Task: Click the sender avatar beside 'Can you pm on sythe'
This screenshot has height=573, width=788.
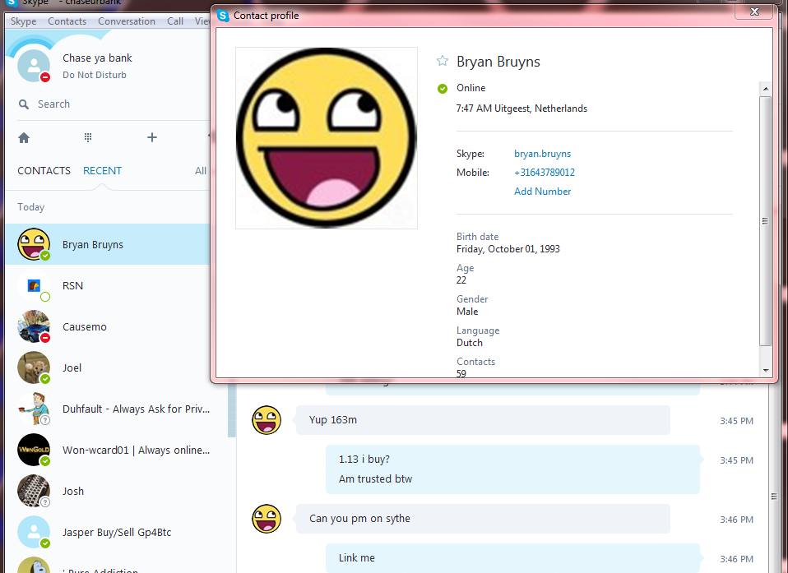Action: (267, 519)
